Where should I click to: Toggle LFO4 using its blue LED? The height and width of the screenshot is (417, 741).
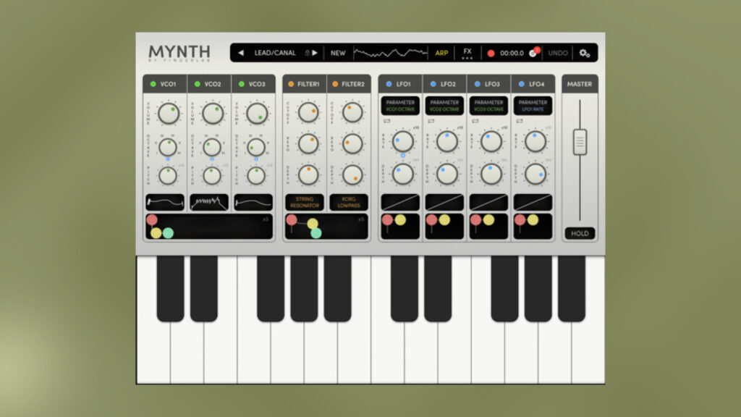520,84
